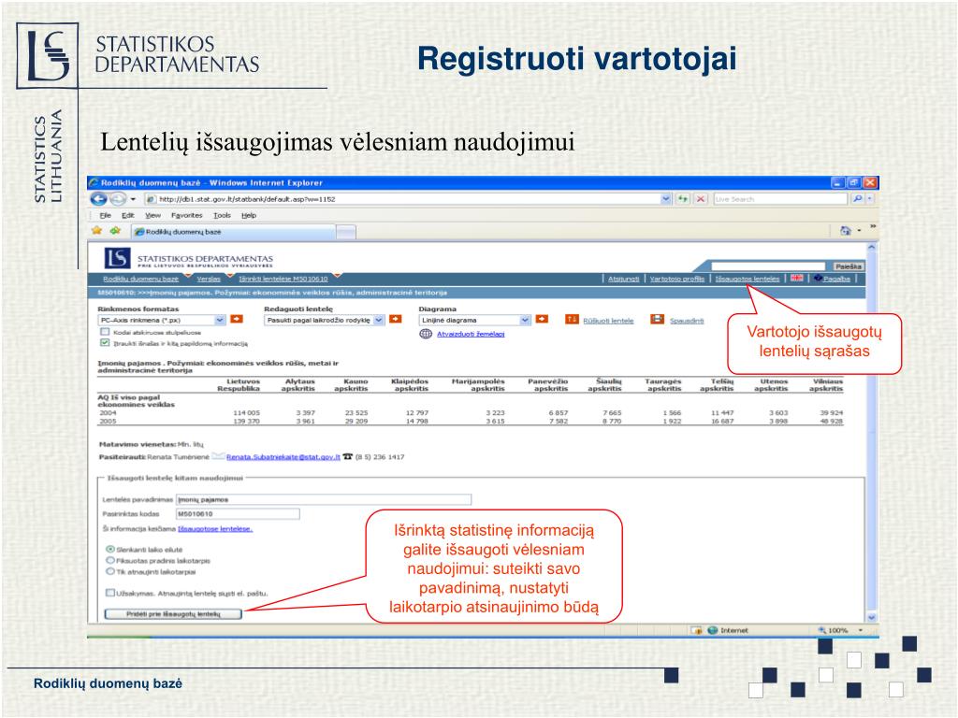Open the Help menu
Viewport: 958px width, 718px height.
249,215
